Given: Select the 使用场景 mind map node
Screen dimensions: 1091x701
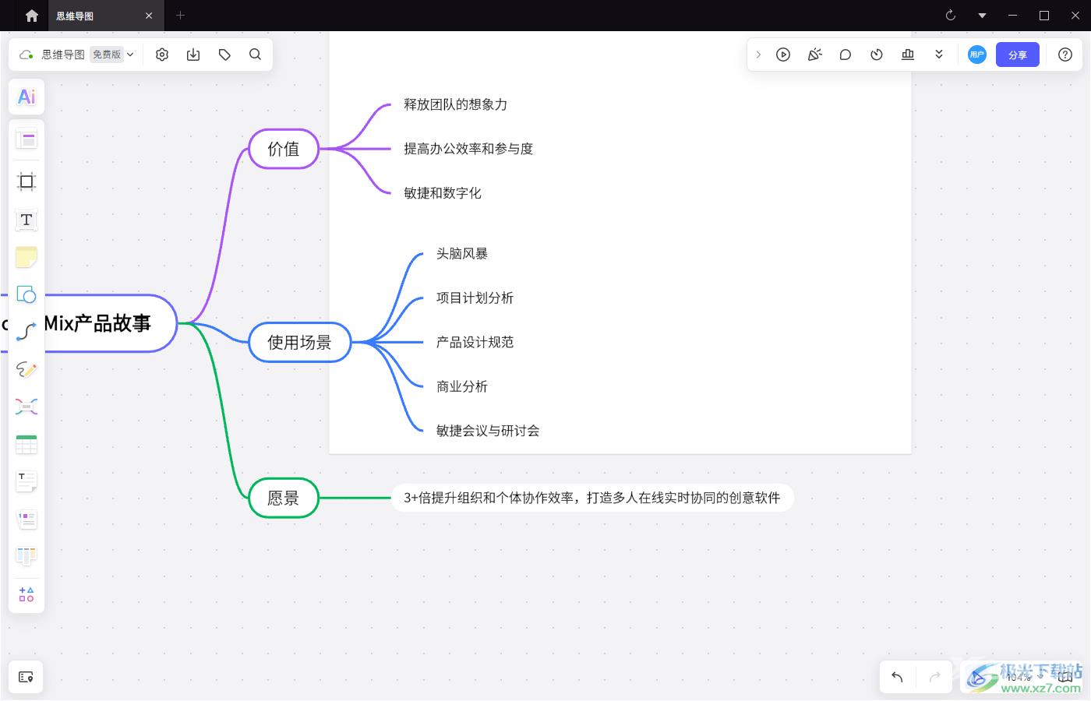Looking at the screenshot, I should (x=300, y=342).
